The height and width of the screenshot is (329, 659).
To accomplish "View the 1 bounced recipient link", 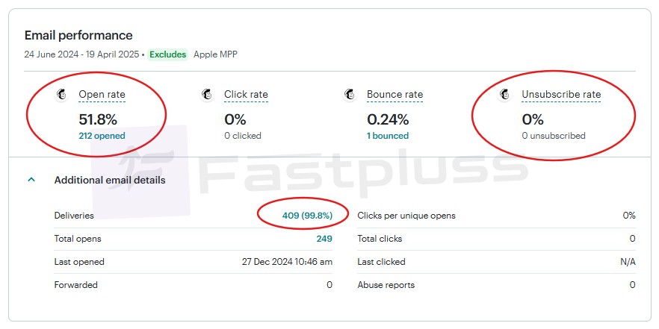I will click(x=387, y=136).
